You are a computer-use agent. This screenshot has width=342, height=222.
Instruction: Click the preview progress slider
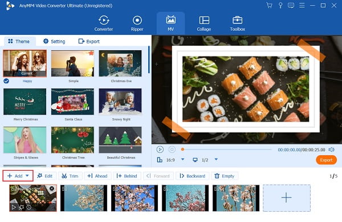[x=226, y=150]
